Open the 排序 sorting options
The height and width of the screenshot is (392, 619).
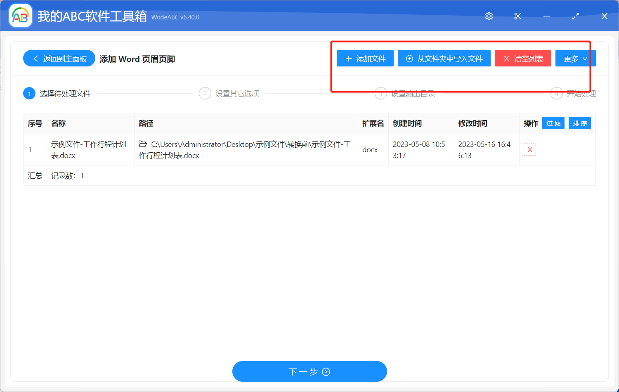click(579, 123)
